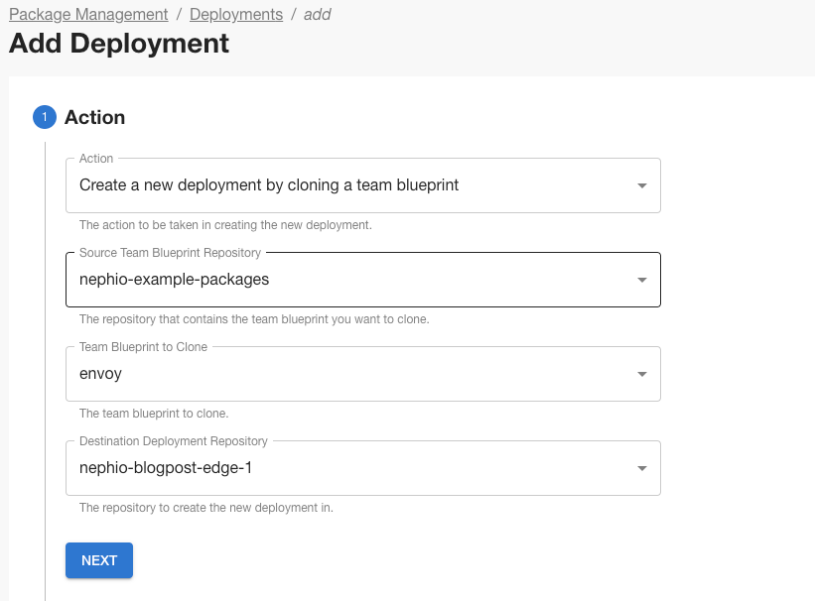
Task: Click 'The team blueprint to clone' helper text
Action: (x=154, y=414)
